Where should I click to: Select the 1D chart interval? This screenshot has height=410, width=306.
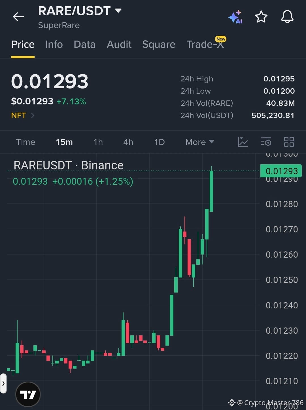159,142
